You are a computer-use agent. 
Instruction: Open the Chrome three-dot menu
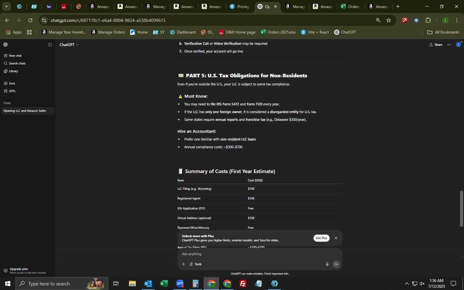point(457,20)
